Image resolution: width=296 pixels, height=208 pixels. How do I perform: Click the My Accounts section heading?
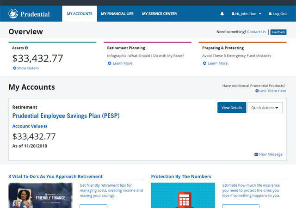(x=32, y=87)
